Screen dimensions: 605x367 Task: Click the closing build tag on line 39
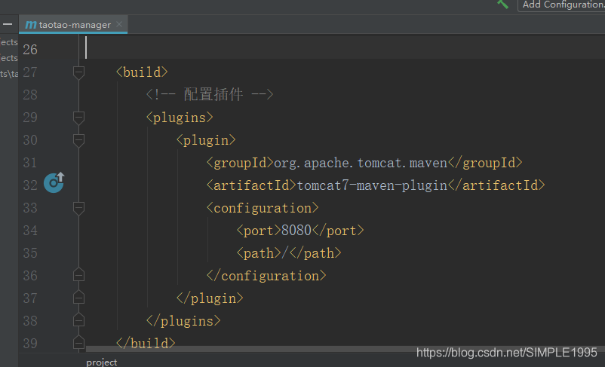pyautogui.click(x=146, y=343)
